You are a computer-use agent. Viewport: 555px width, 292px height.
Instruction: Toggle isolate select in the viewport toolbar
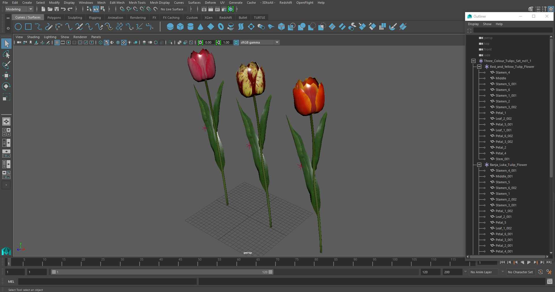pyautogui.click(x=171, y=42)
